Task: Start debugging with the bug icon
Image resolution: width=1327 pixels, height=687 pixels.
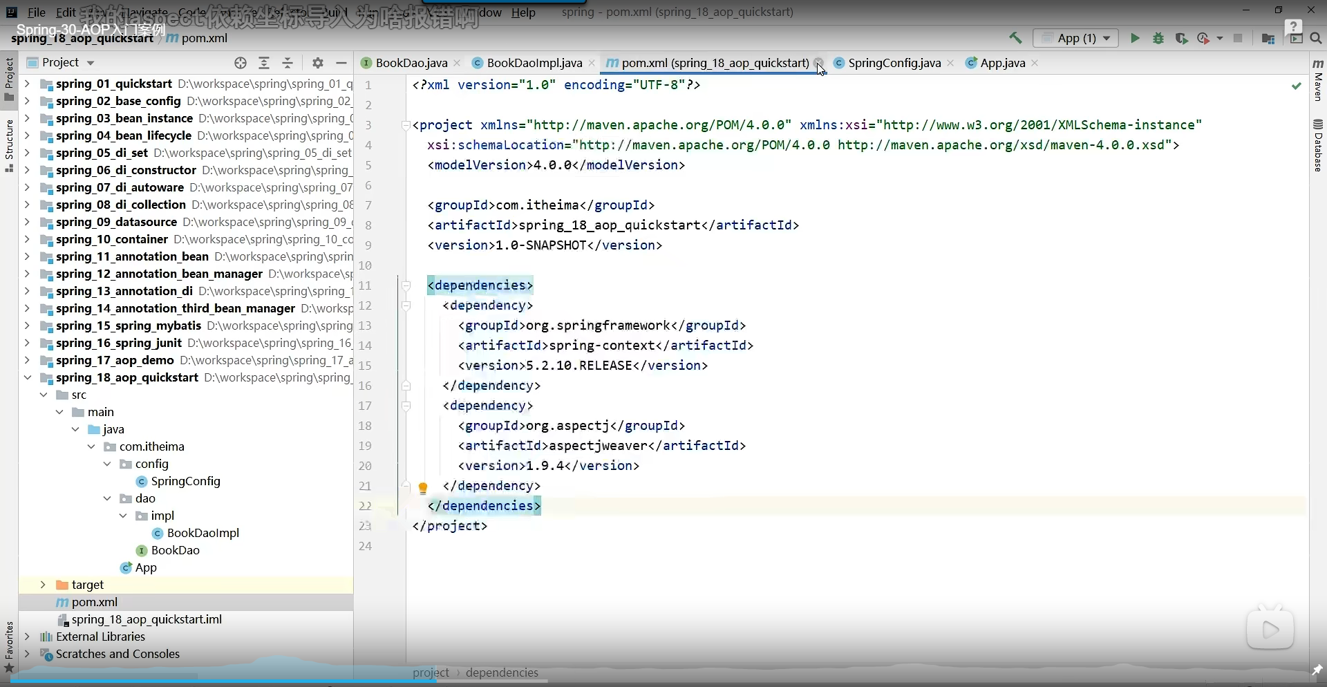Action: [x=1158, y=38]
